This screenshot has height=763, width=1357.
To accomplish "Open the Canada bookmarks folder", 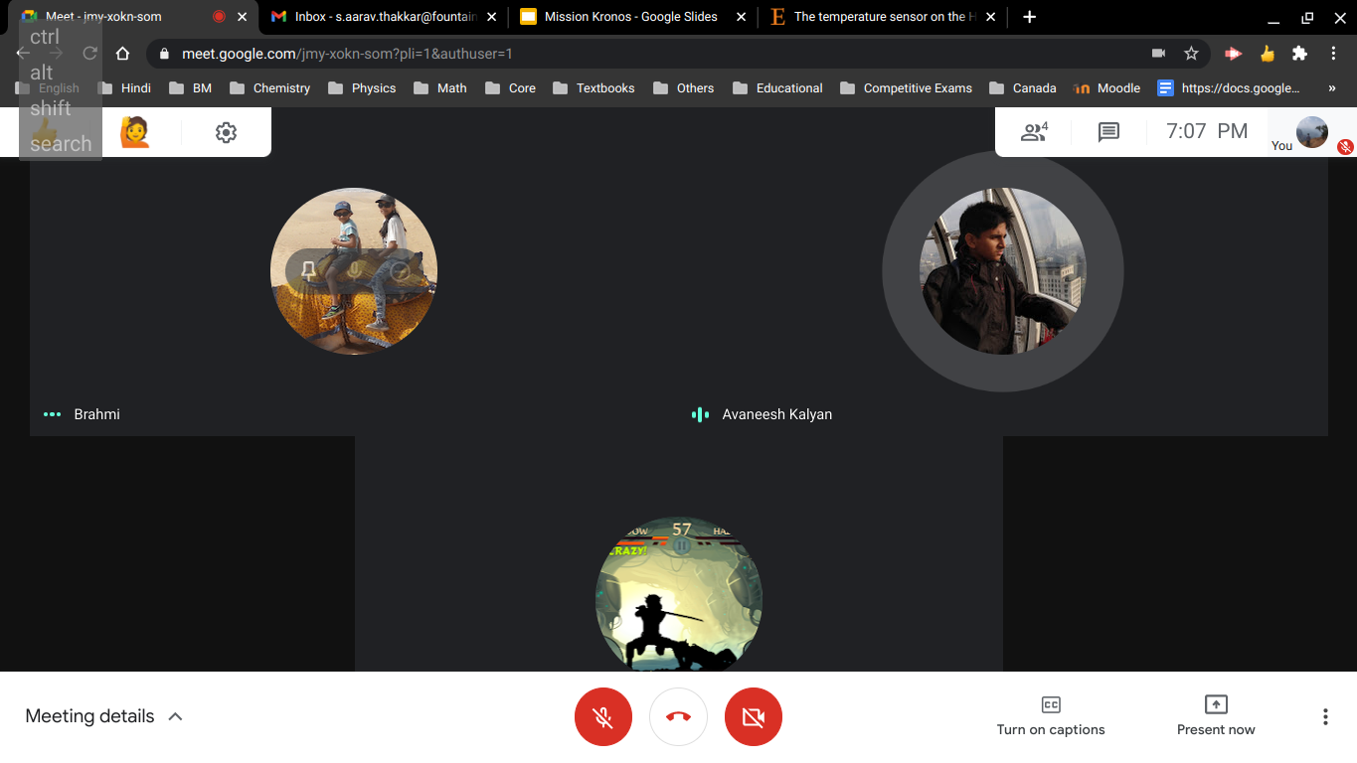I will coord(1022,88).
